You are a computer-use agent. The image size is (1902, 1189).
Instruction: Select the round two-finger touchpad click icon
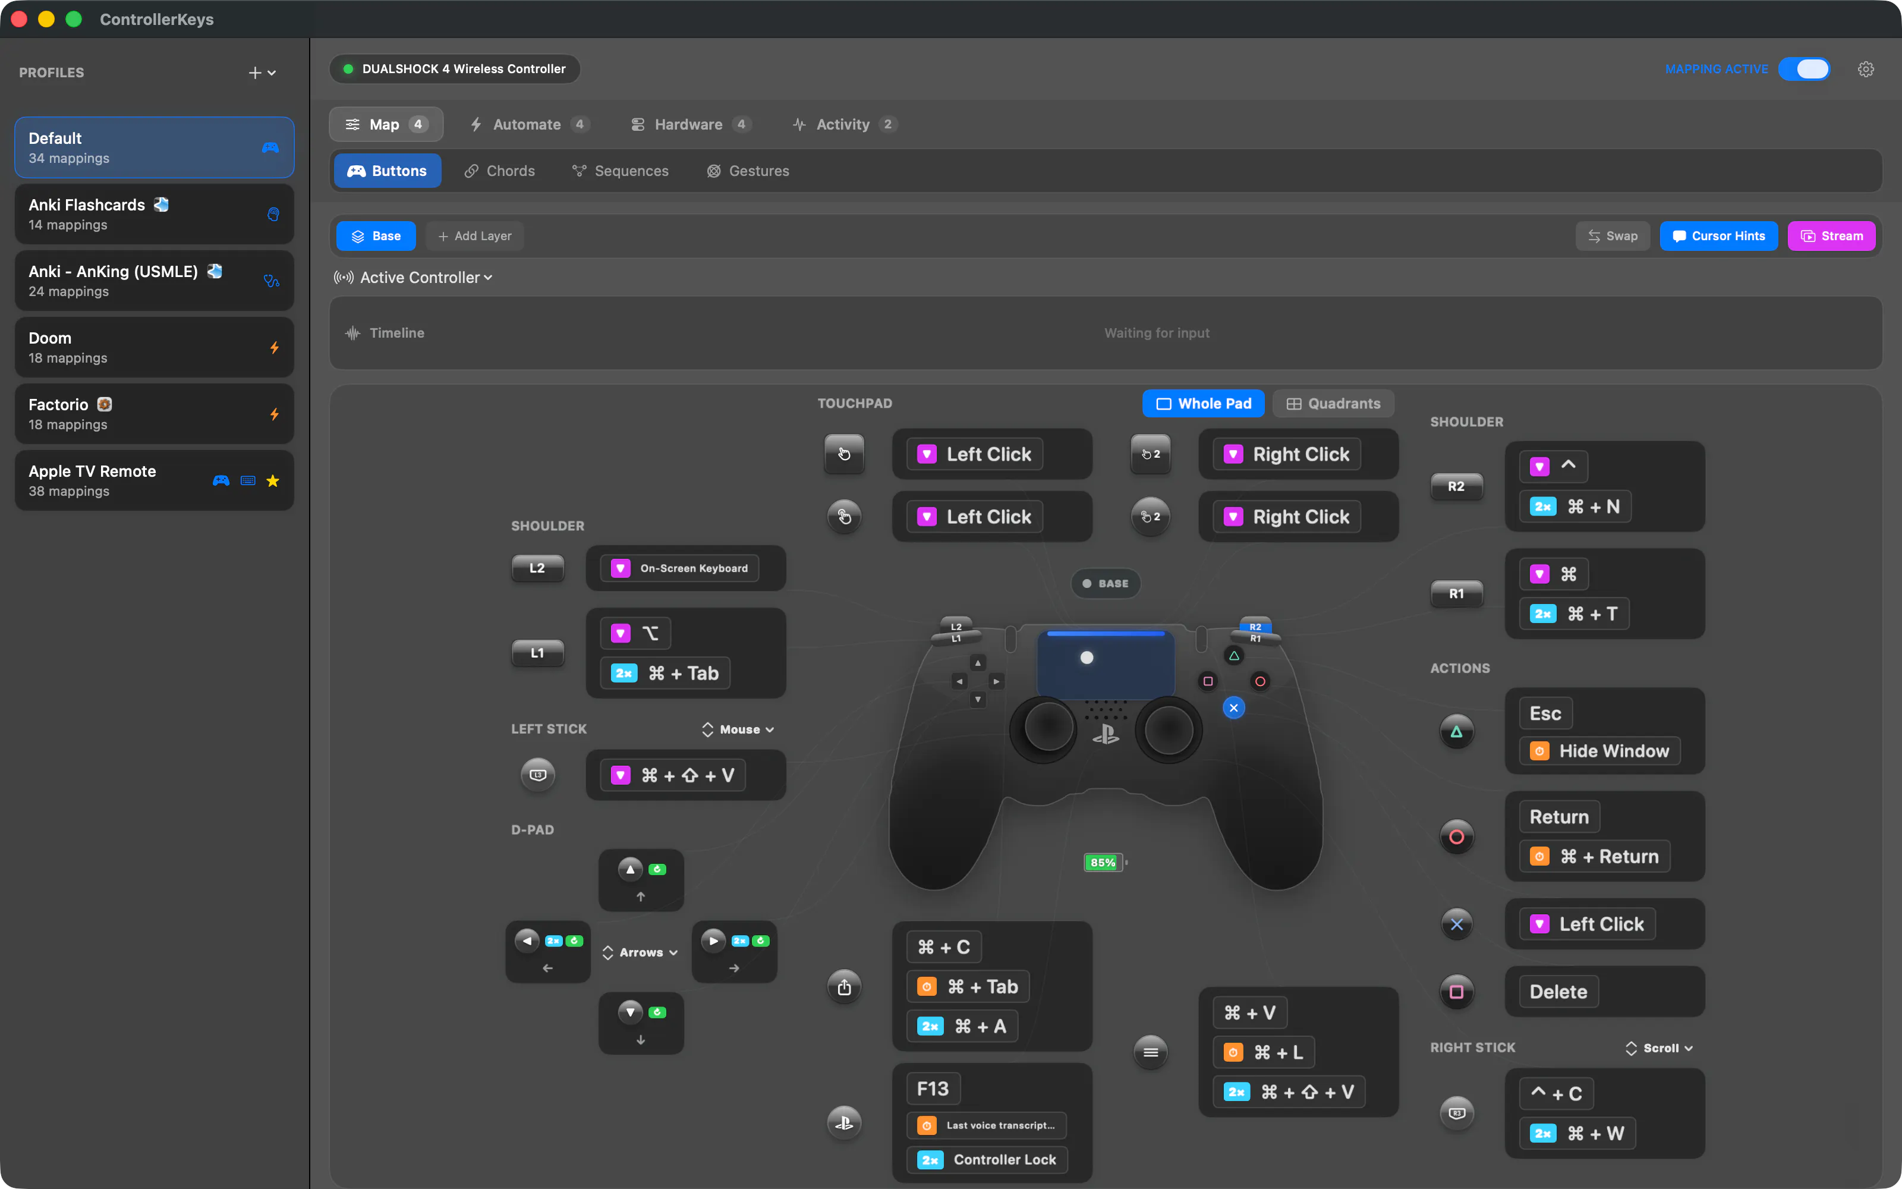pos(1151,517)
